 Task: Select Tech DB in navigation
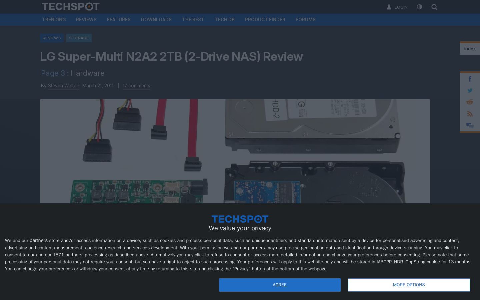point(225,20)
